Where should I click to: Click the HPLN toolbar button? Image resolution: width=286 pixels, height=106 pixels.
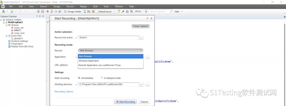pos(138,12)
